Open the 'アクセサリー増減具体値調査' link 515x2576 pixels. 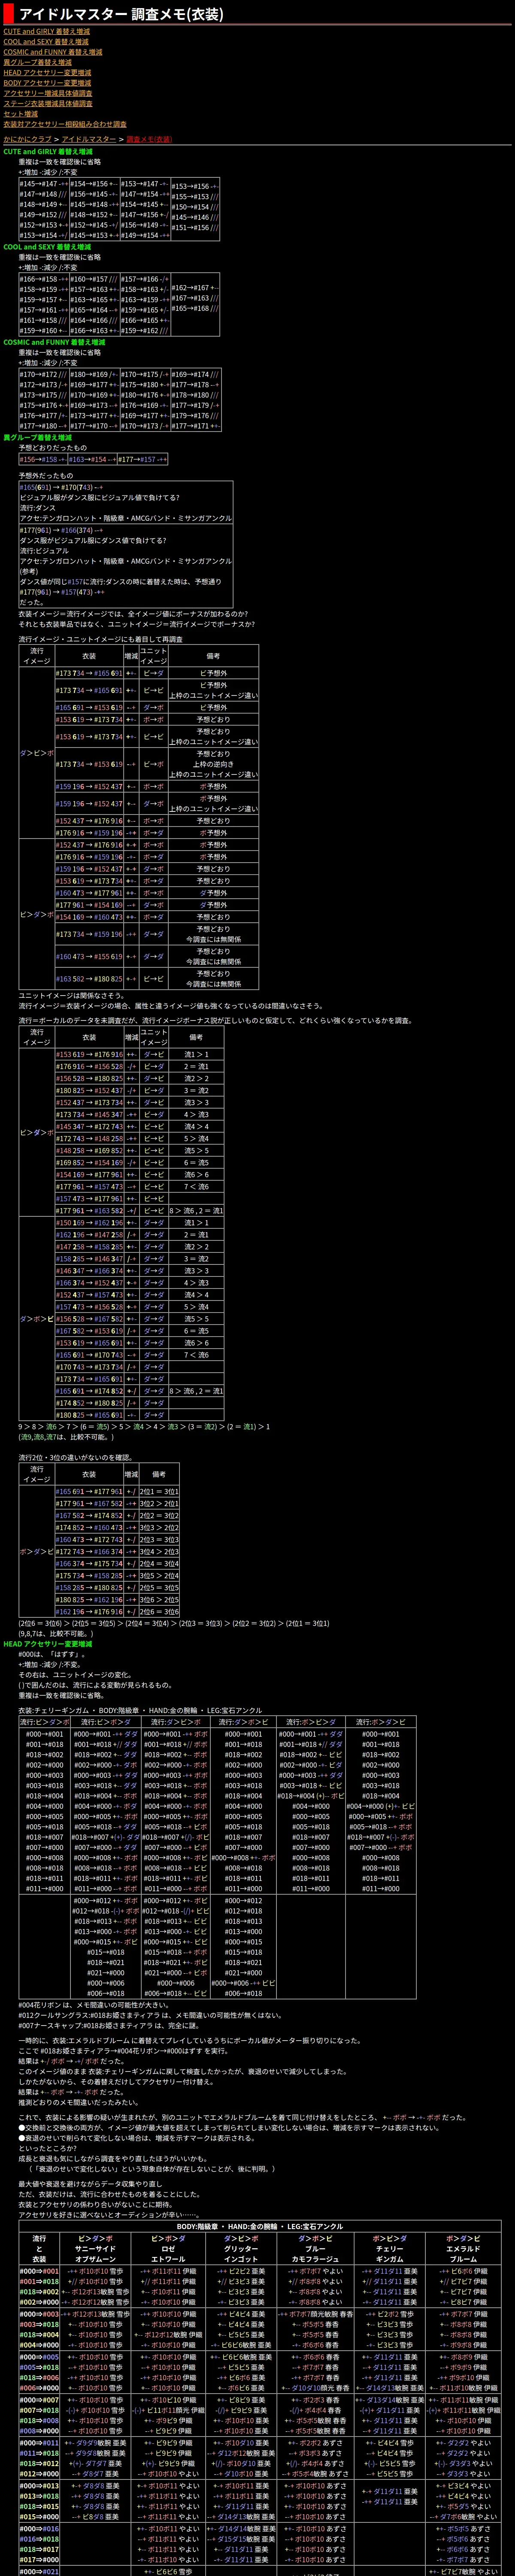point(47,93)
